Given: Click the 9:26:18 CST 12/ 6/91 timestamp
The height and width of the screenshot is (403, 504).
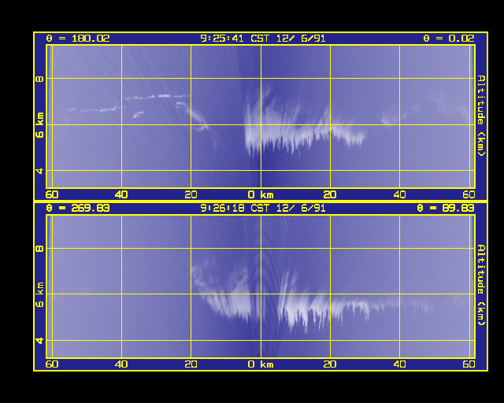Looking at the screenshot, I should (x=262, y=209).
